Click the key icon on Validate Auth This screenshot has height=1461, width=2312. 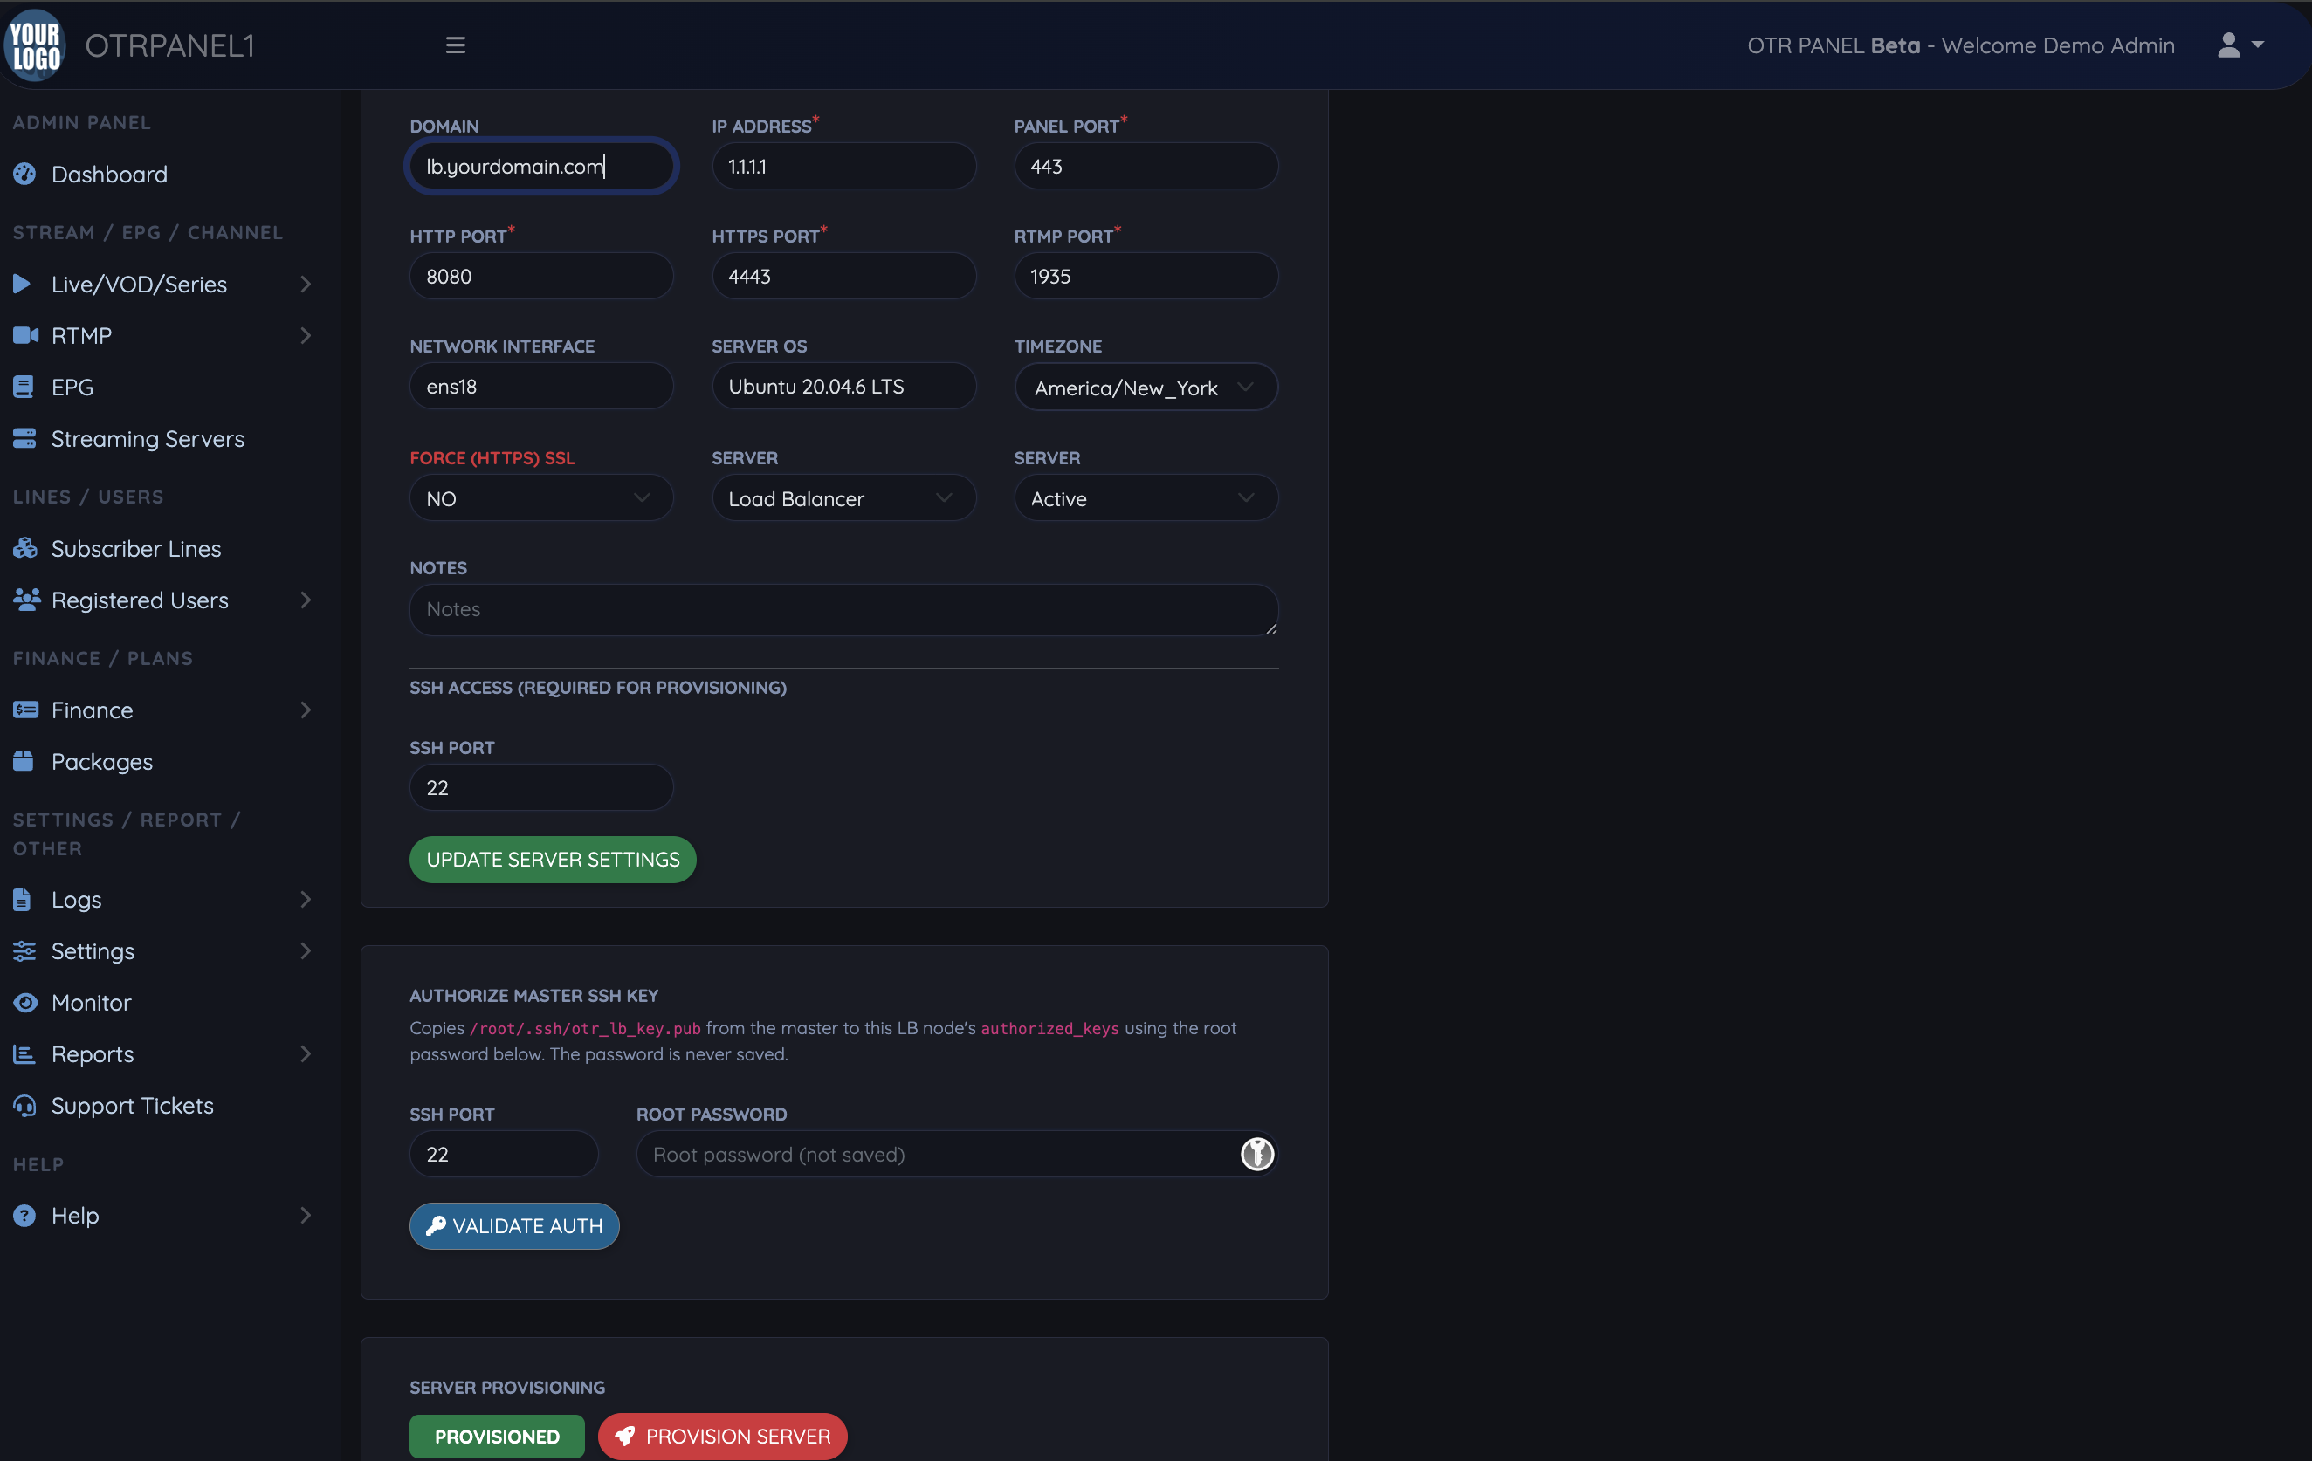tap(436, 1226)
